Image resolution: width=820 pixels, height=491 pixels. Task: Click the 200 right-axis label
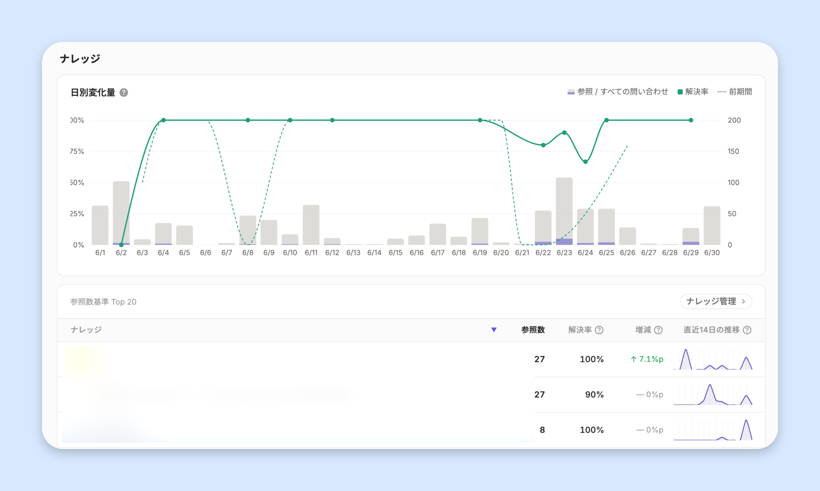(x=734, y=120)
